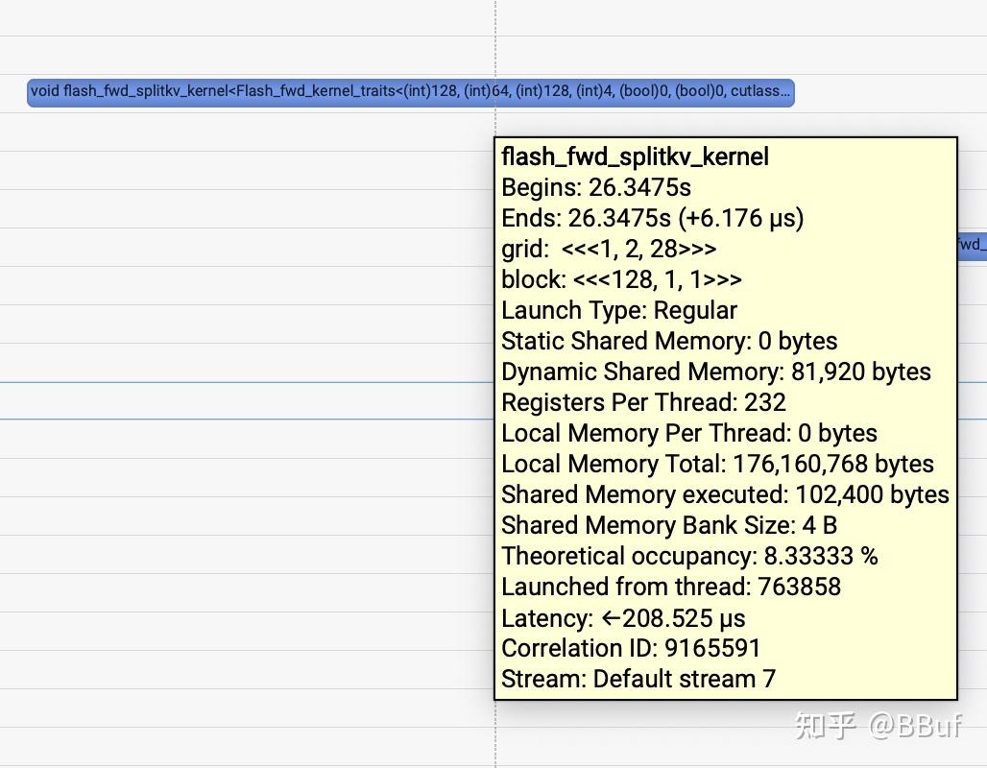Image resolution: width=987 pixels, height=768 pixels.
Task: Click Launched from thread: 763858
Action: coord(670,588)
